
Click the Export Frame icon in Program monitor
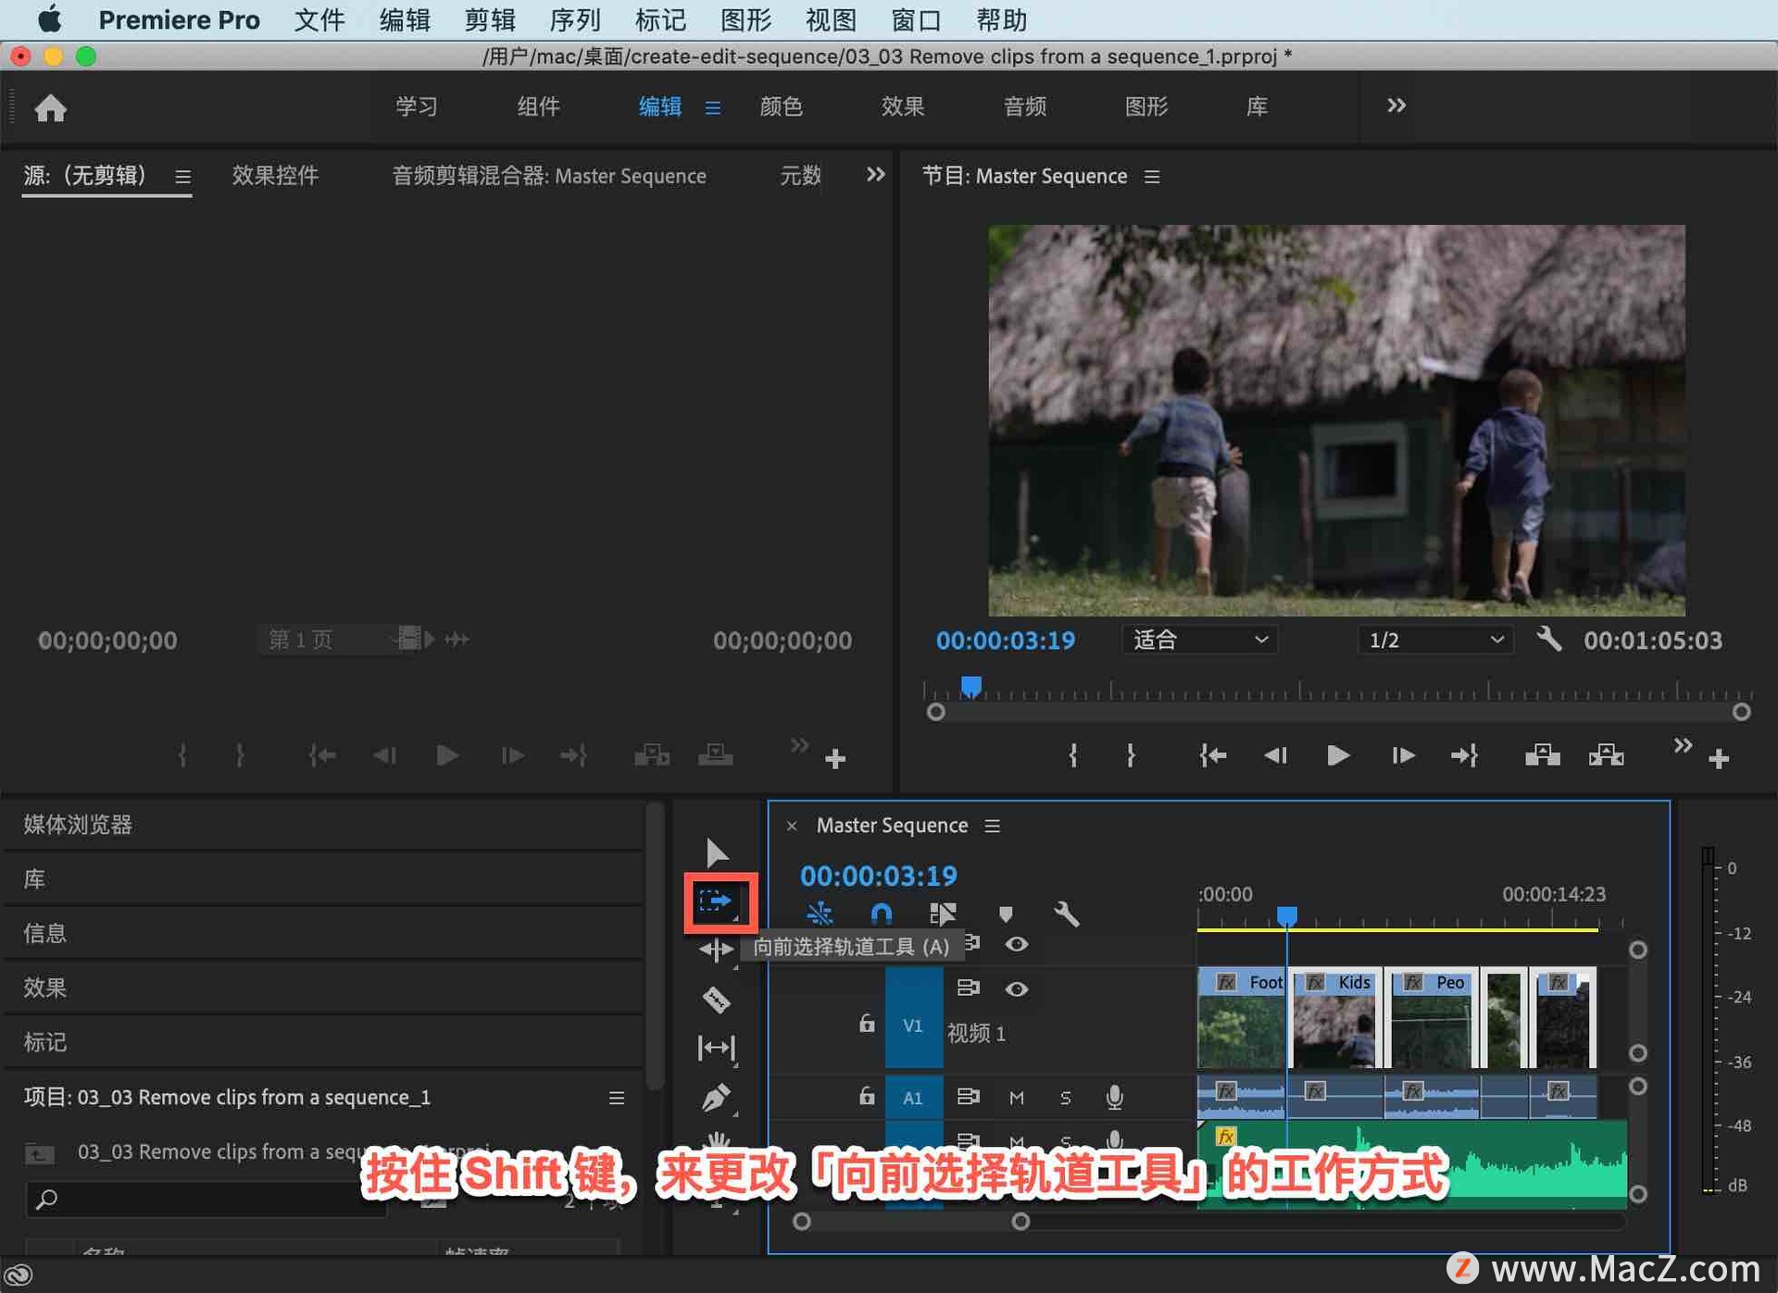pos(1606,755)
